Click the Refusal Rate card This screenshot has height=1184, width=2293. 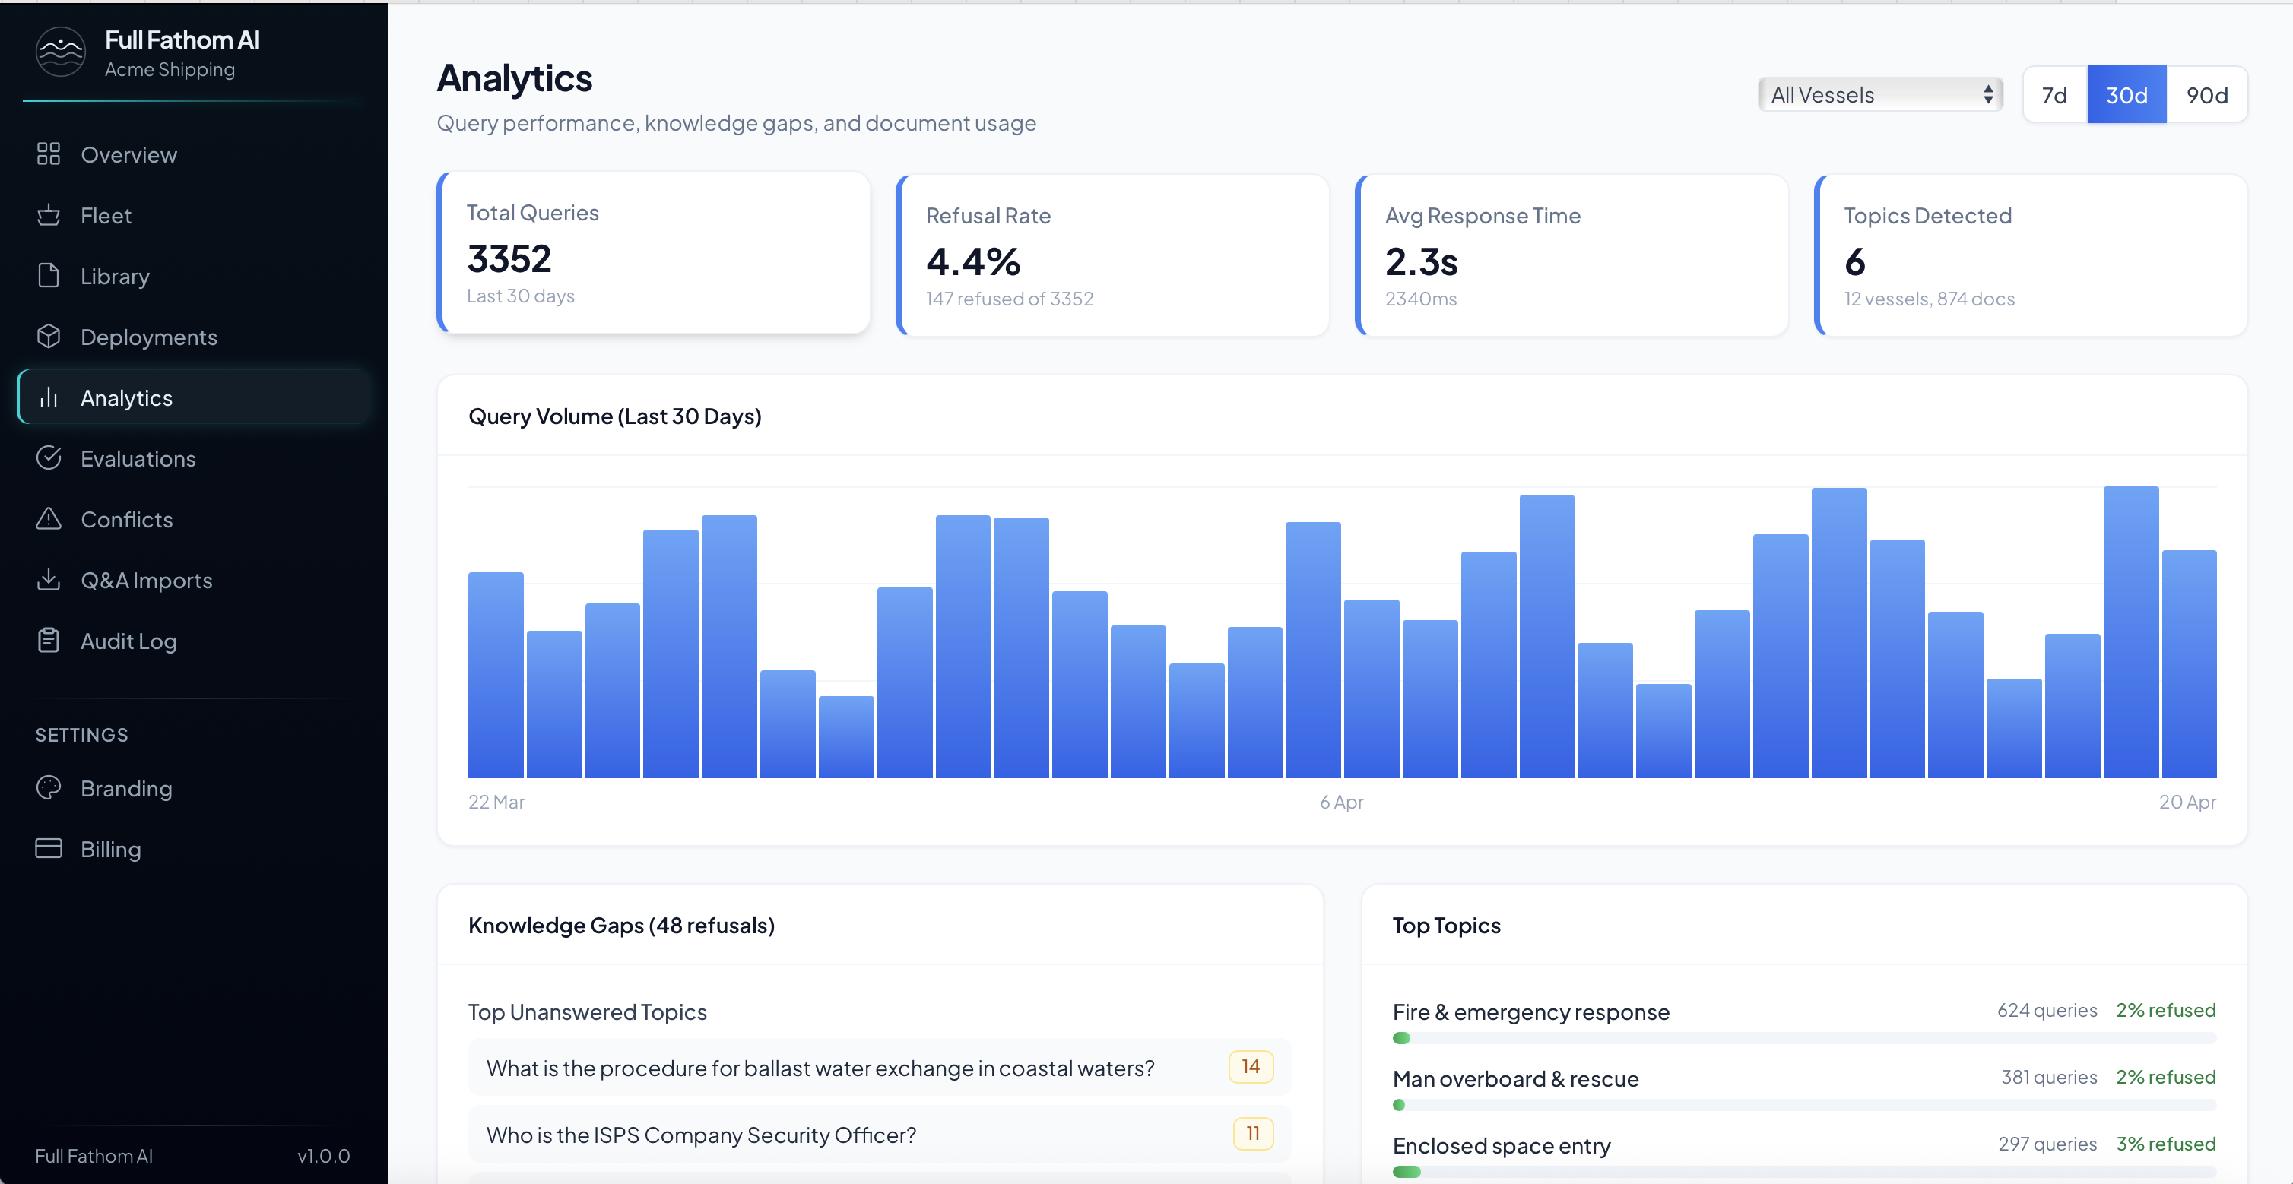point(1113,255)
